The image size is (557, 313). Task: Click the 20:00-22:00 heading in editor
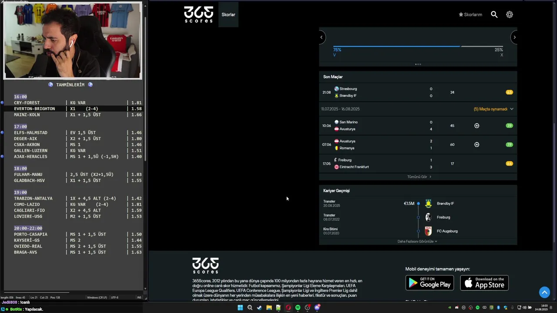pyautogui.click(x=28, y=228)
